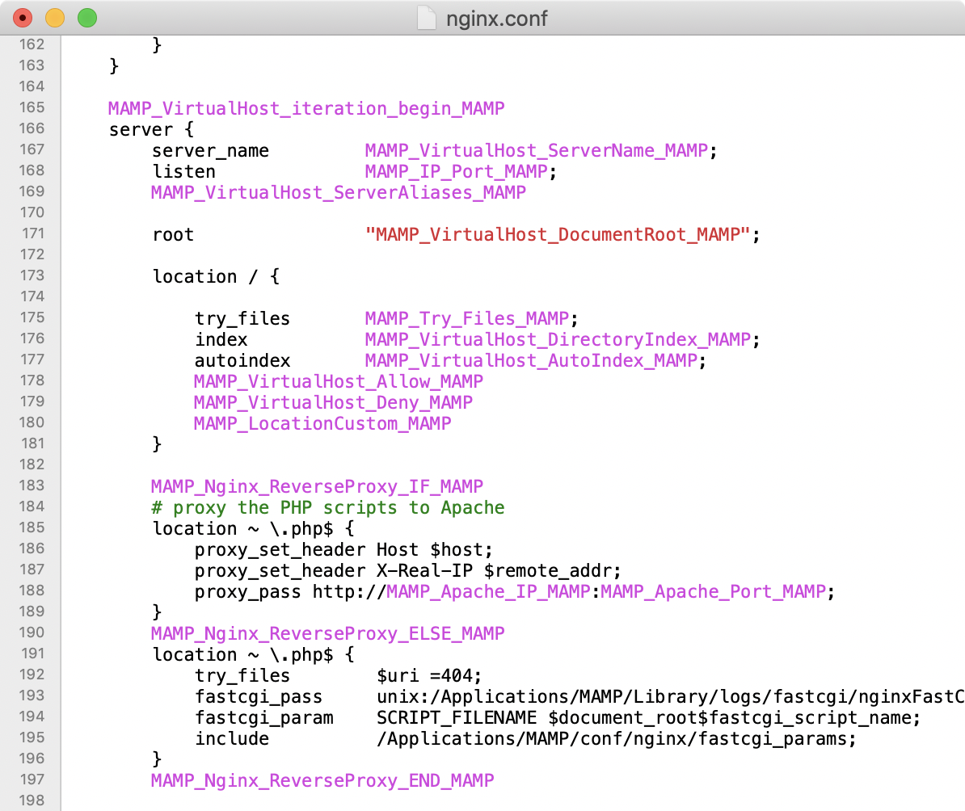Image resolution: width=965 pixels, height=811 pixels.
Task: Click the nginx.conf title text
Action: pos(497,19)
